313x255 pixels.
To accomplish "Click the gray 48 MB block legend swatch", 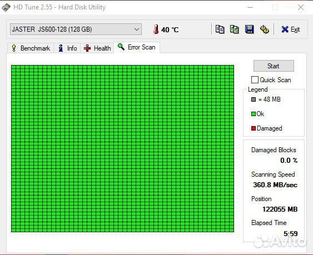I will [x=254, y=99].
